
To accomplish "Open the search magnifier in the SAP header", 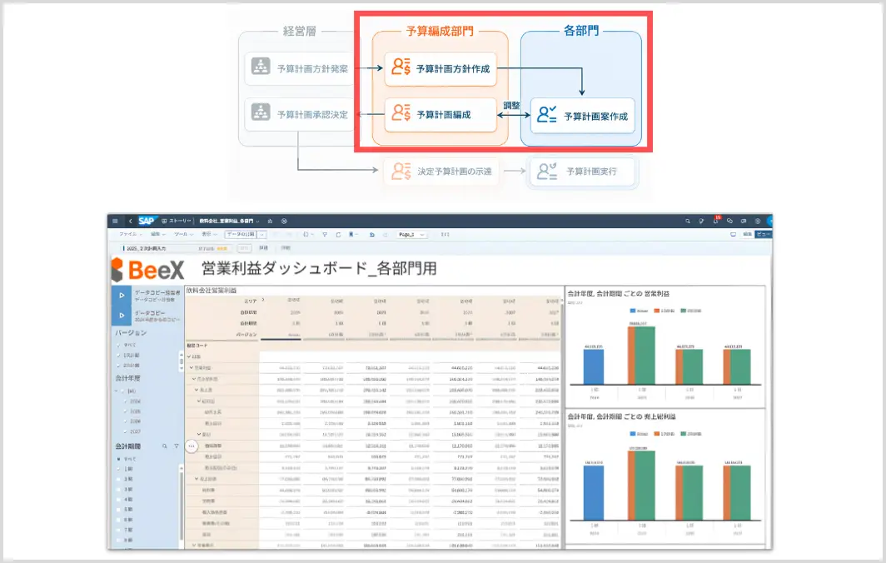I will pyautogui.click(x=688, y=221).
